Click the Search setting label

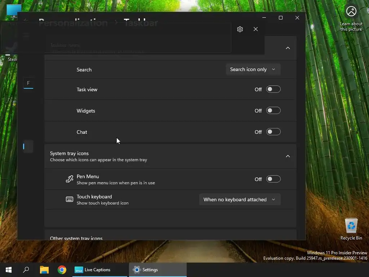point(84,70)
